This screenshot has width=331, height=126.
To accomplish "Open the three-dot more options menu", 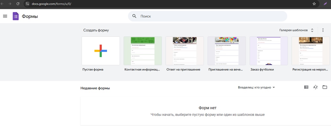I will point(323,30).
